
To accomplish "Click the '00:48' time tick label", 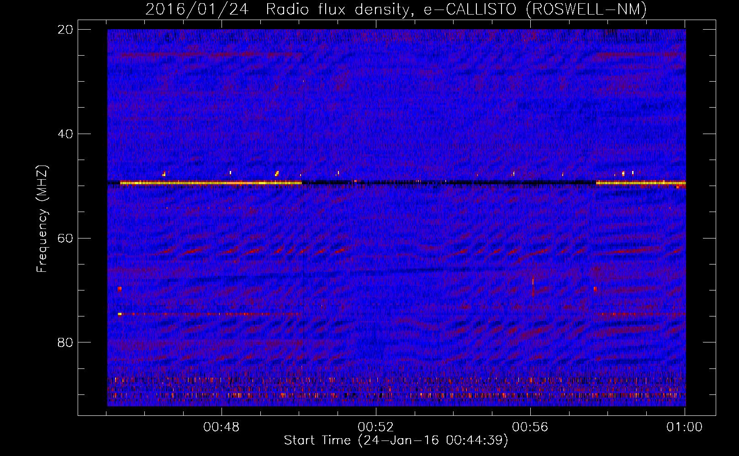I will (x=222, y=427).
